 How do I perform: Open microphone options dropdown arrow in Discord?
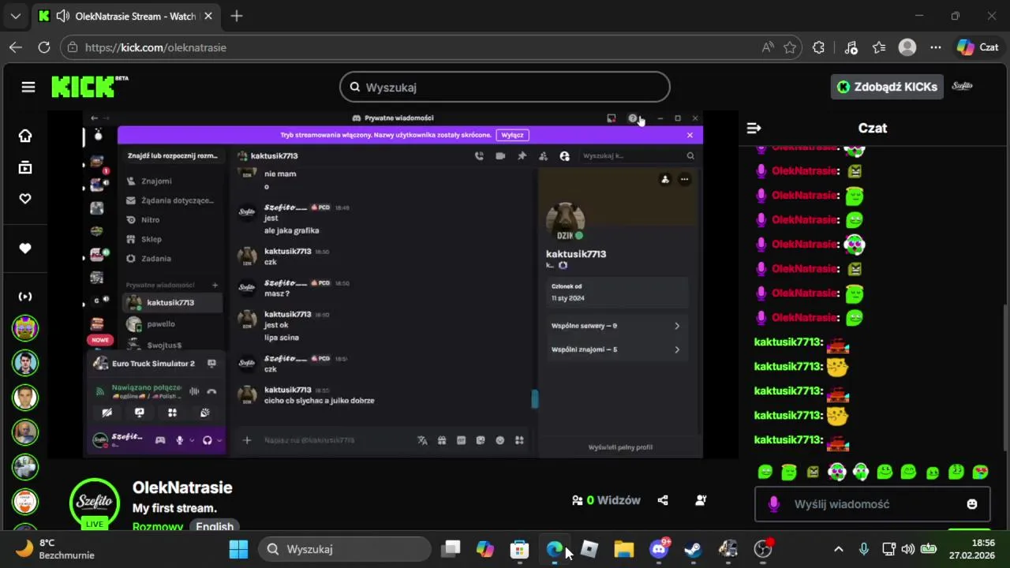(191, 440)
